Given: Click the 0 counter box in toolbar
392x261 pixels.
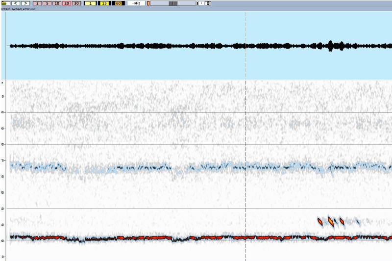Looking at the screenshot, I should [x=208, y=3].
